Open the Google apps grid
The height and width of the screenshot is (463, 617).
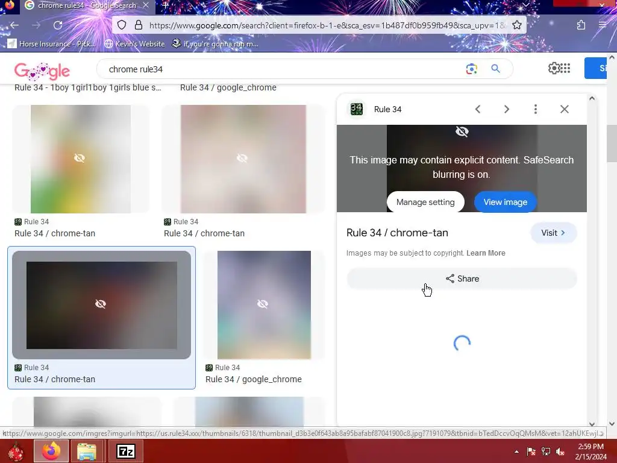pos(565,68)
